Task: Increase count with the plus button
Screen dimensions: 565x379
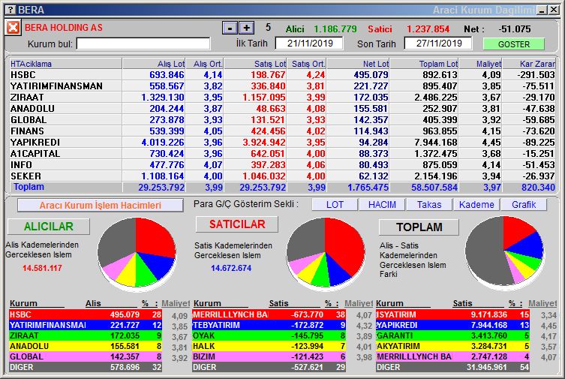Action: pyautogui.click(x=246, y=28)
